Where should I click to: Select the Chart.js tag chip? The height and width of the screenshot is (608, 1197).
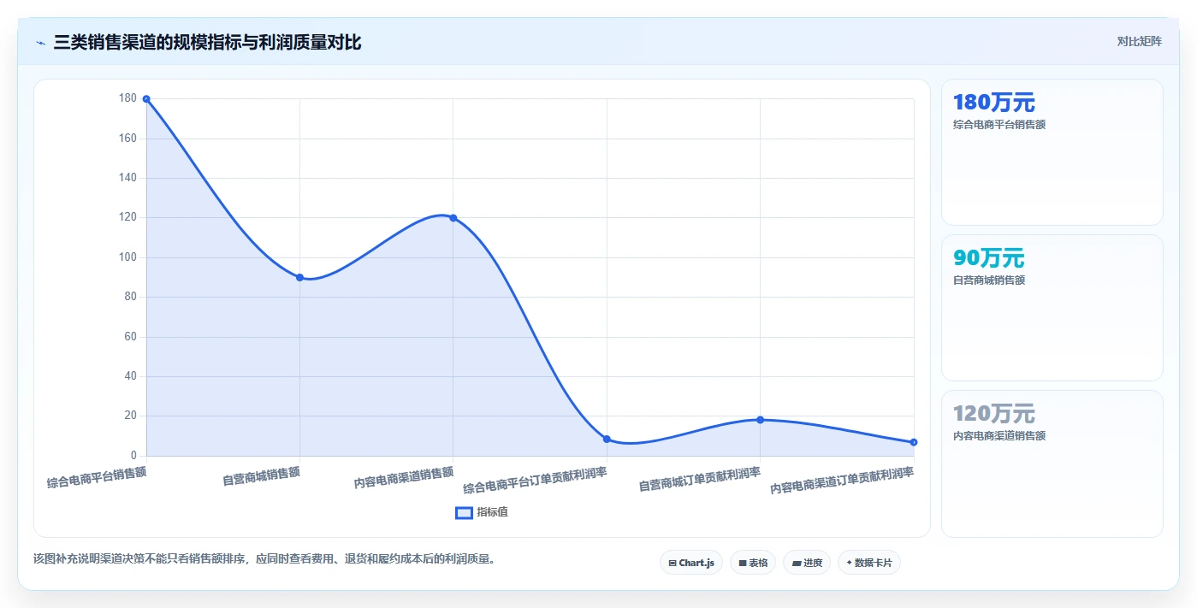(x=691, y=563)
